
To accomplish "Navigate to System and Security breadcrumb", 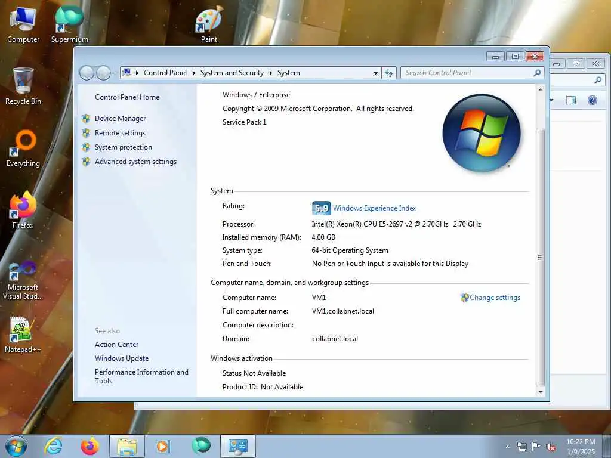I will tap(232, 73).
